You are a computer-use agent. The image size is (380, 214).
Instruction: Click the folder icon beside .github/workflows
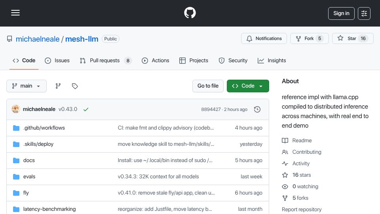click(16, 128)
